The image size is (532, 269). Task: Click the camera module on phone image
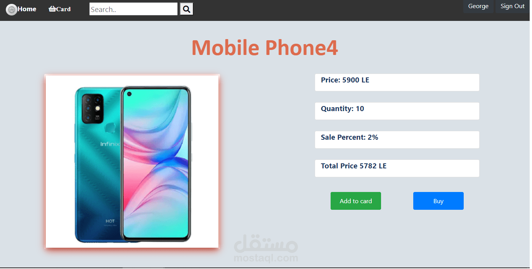click(x=93, y=109)
